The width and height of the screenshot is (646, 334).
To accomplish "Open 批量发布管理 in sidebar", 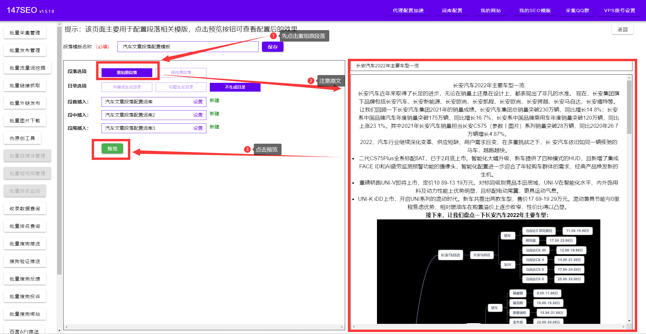I will pyautogui.click(x=25, y=50).
